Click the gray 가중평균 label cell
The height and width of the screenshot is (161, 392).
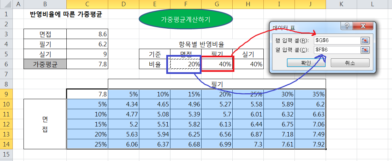coord(45,64)
